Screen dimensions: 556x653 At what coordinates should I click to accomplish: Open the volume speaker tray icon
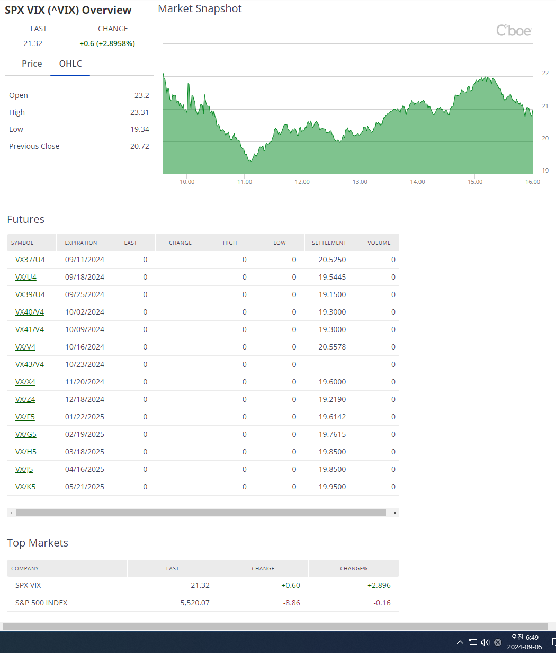click(485, 642)
